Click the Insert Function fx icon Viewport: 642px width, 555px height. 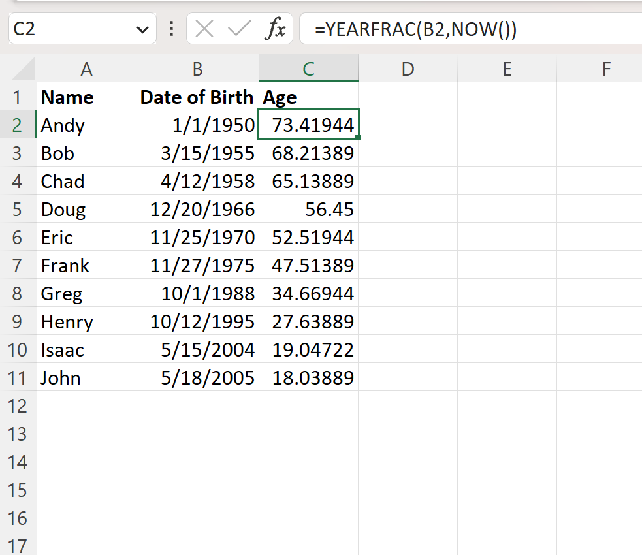[277, 29]
